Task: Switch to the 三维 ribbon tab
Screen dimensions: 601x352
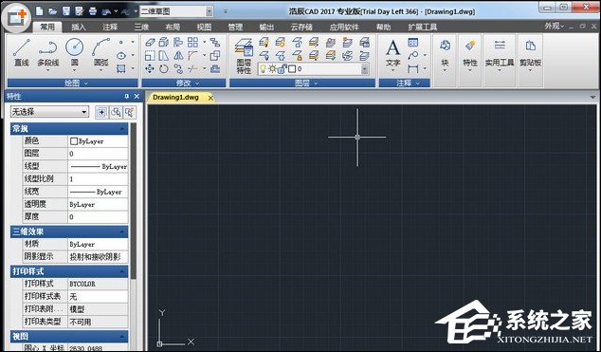Action: [141, 27]
